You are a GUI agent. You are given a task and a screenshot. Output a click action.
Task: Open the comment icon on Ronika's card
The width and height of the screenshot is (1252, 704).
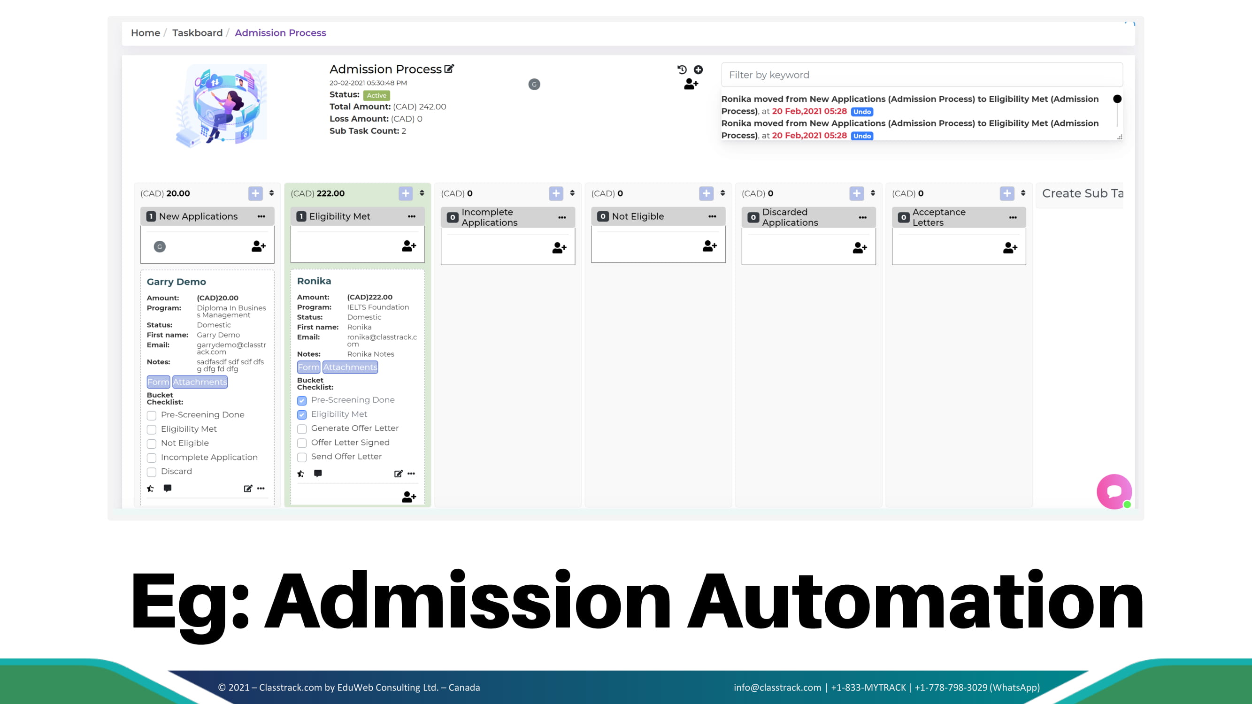pyautogui.click(x=318, y=473)
